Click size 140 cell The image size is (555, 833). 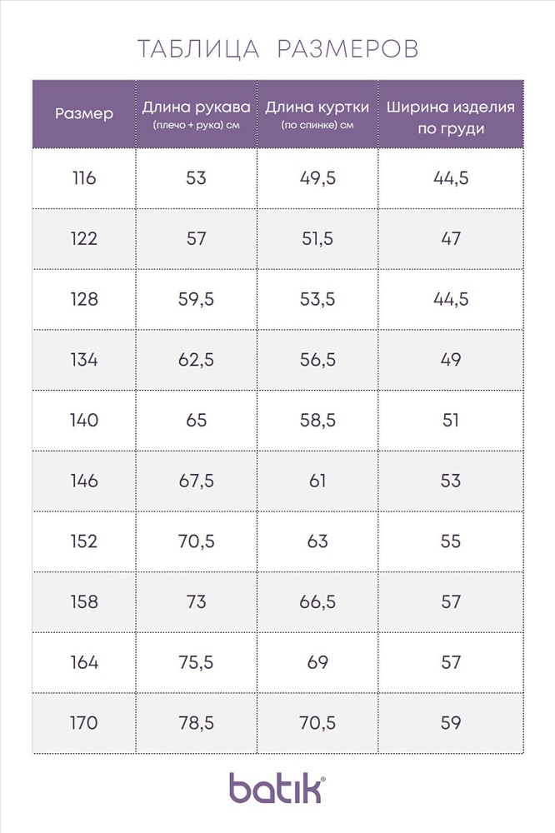[x=84, y=420]
